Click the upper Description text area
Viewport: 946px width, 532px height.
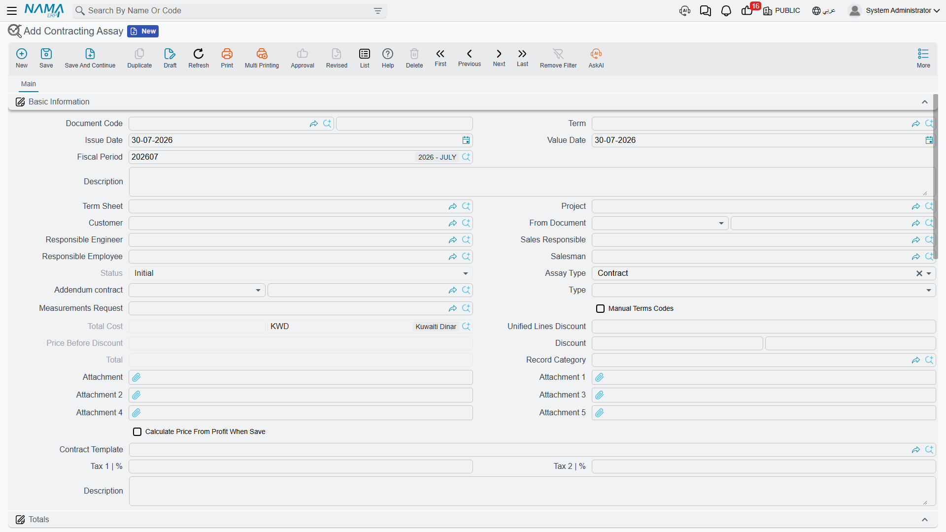[532, 182]
